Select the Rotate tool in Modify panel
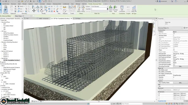 41,11
